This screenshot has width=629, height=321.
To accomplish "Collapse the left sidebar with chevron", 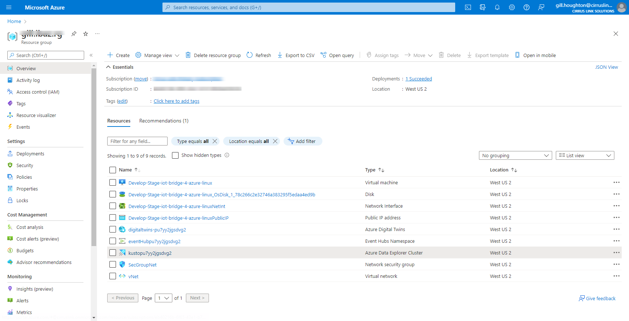I will point(91,55).
